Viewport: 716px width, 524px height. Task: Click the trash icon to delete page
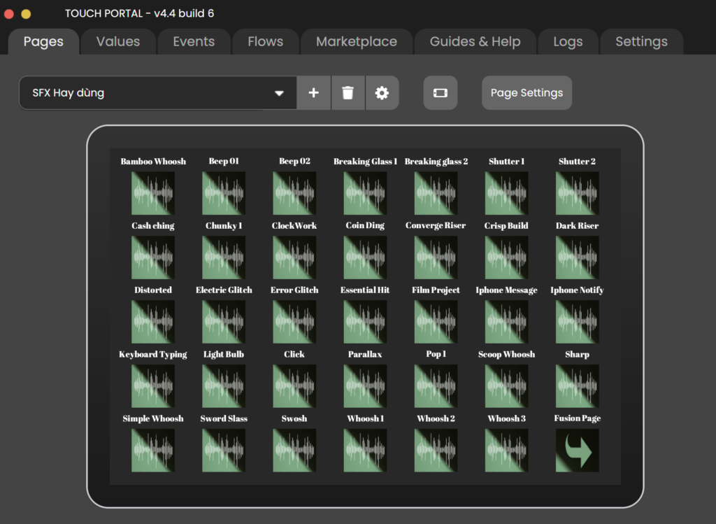(x=348, y=93)
